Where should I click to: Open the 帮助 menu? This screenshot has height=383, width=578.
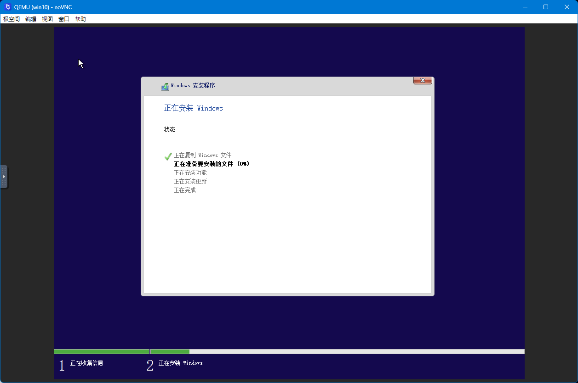[x=80, y=19]
